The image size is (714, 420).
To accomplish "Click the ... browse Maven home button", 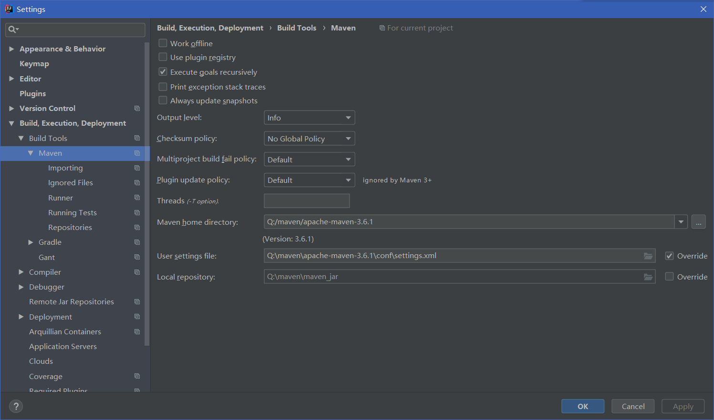I will pos(698,222).
